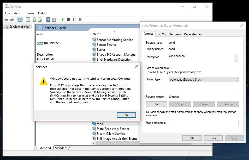The height and width of the screenshot is (160, 249).
Task: Click the yellow warning icon in error dialog
Action: 44,81
